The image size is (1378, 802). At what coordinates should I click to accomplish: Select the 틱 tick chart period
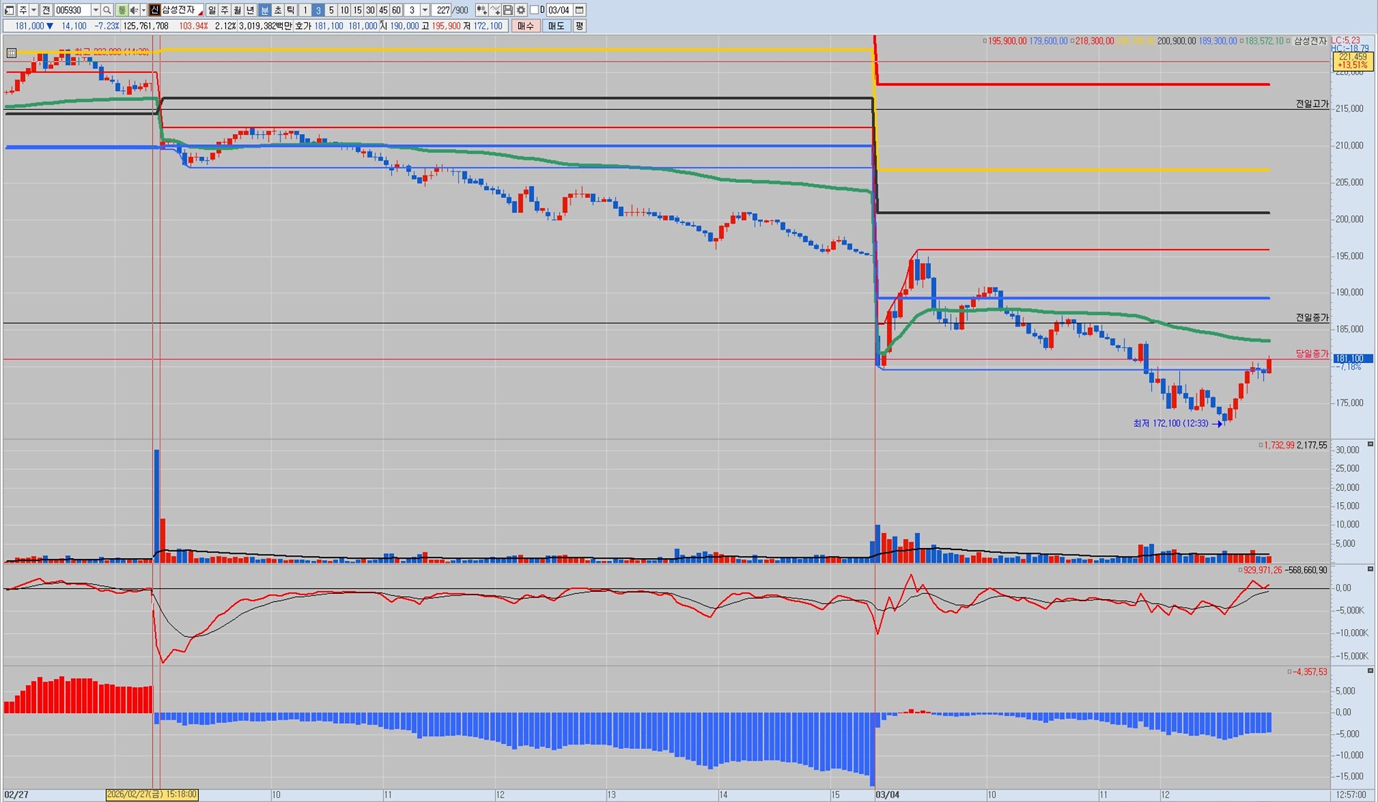[x=290, y=10]
